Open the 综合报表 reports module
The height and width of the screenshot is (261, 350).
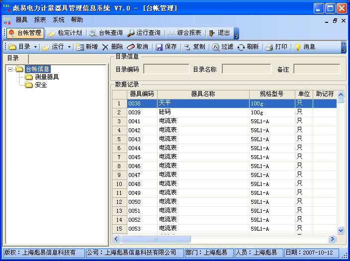coord(184,33)
